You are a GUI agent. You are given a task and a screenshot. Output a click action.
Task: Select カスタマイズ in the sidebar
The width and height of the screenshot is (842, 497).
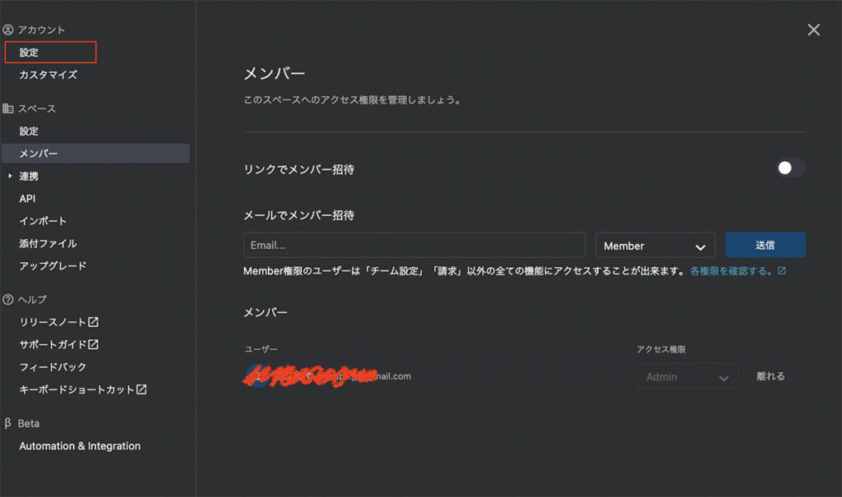coord(49,75)
